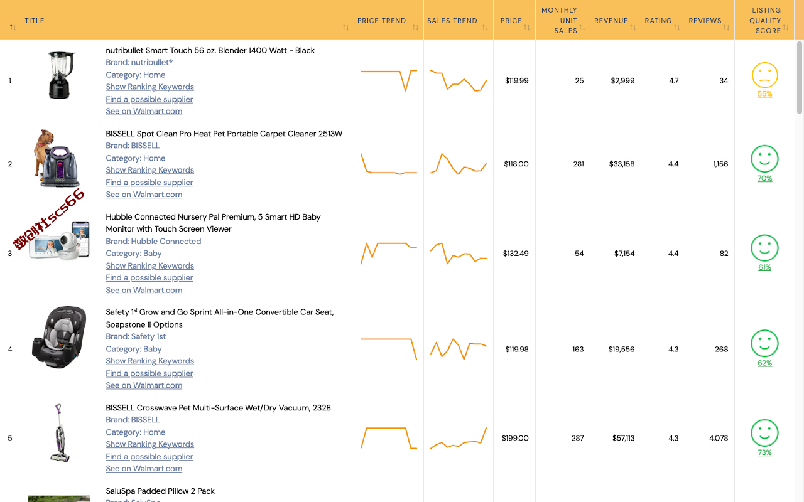The height and width of the screenshot is (502, 804).
Task: Click the Brand: Safety 1st text
Action: click(136, 337)
